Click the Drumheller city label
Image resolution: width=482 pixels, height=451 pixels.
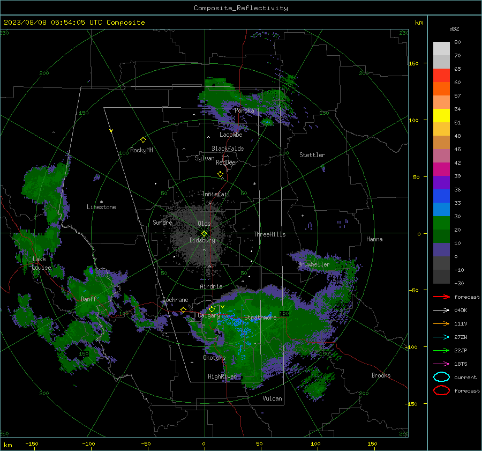(x=314, y=264)
